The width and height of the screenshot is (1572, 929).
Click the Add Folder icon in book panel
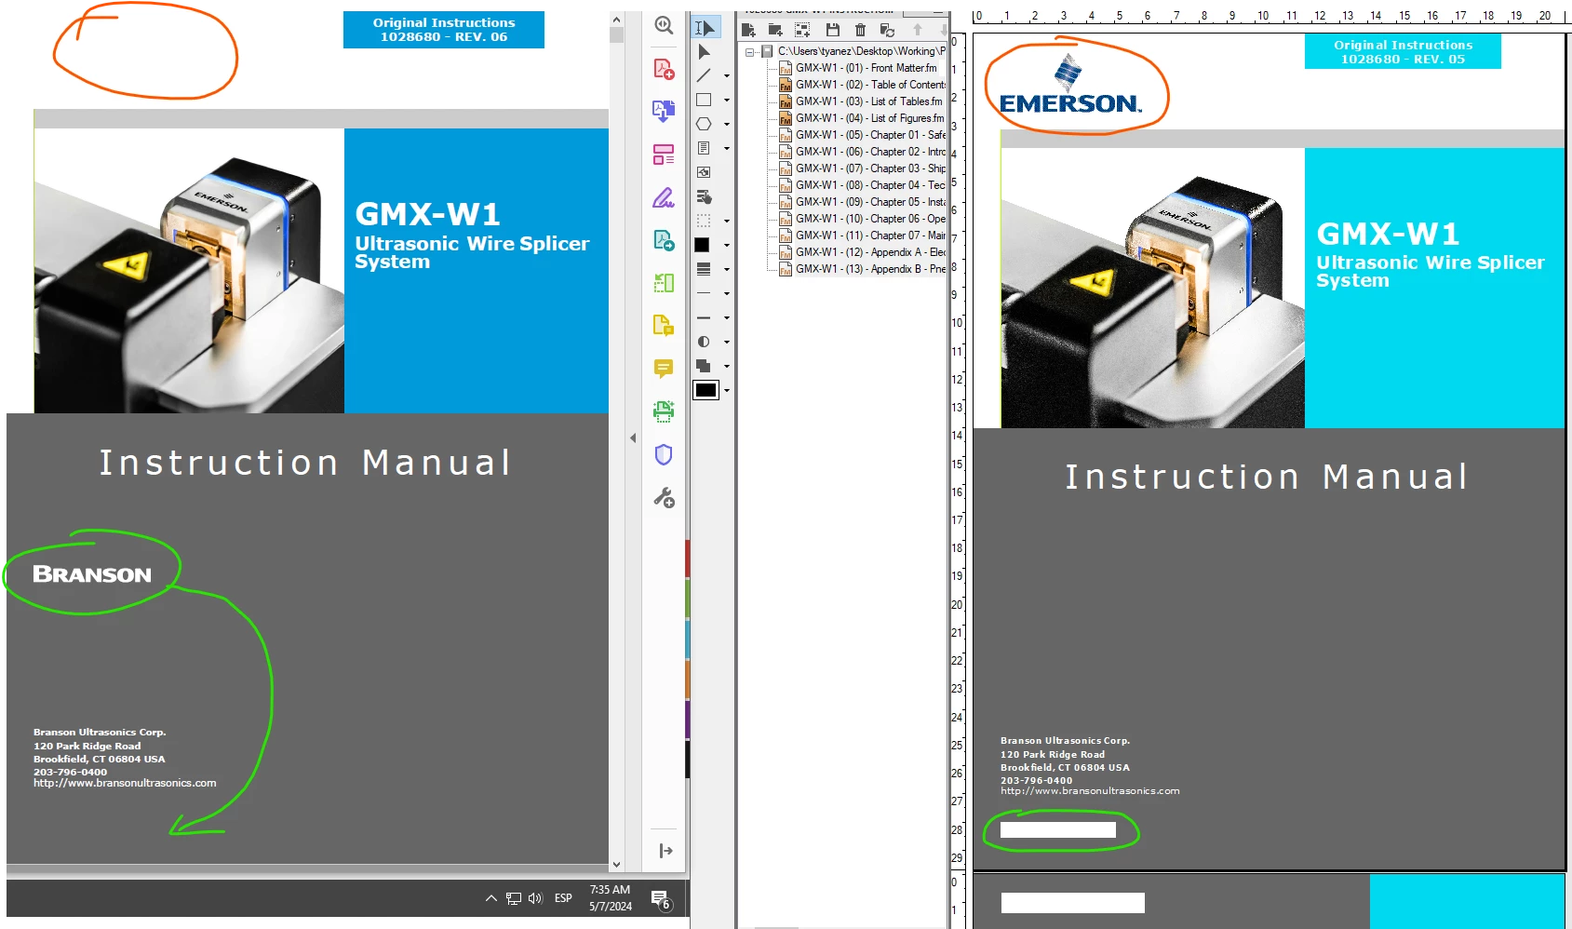[775, 30]
